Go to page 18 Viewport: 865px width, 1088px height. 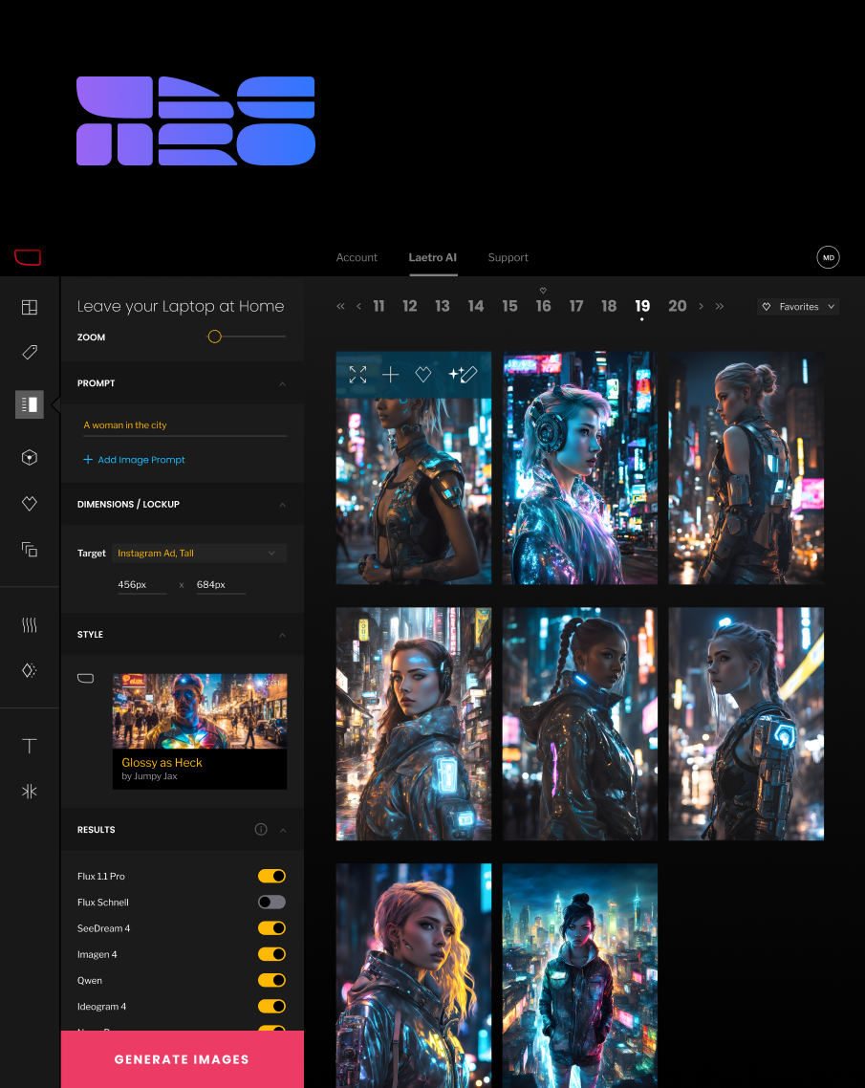click(609, 306)
